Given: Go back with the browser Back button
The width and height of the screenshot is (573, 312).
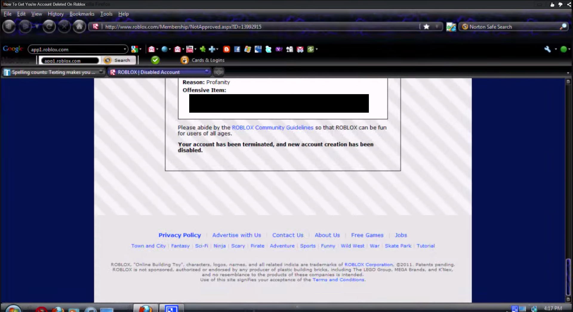Looking at the screenshot, I should pos(9,27).
